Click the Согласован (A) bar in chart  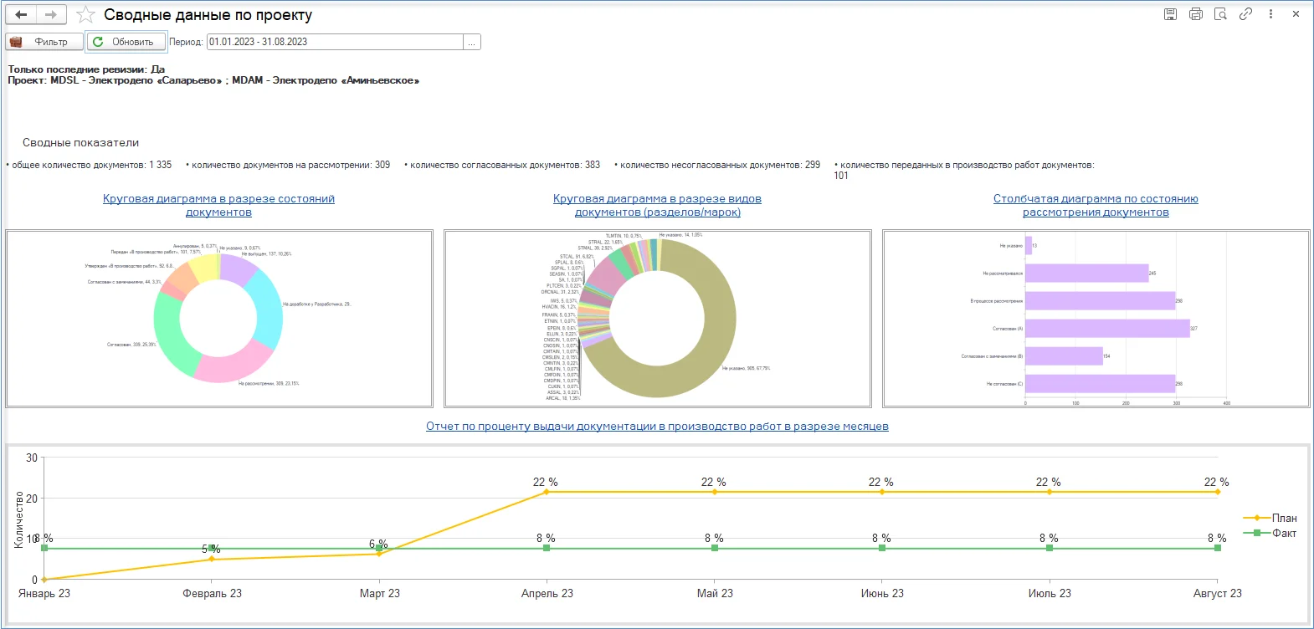coord(1106,329)
